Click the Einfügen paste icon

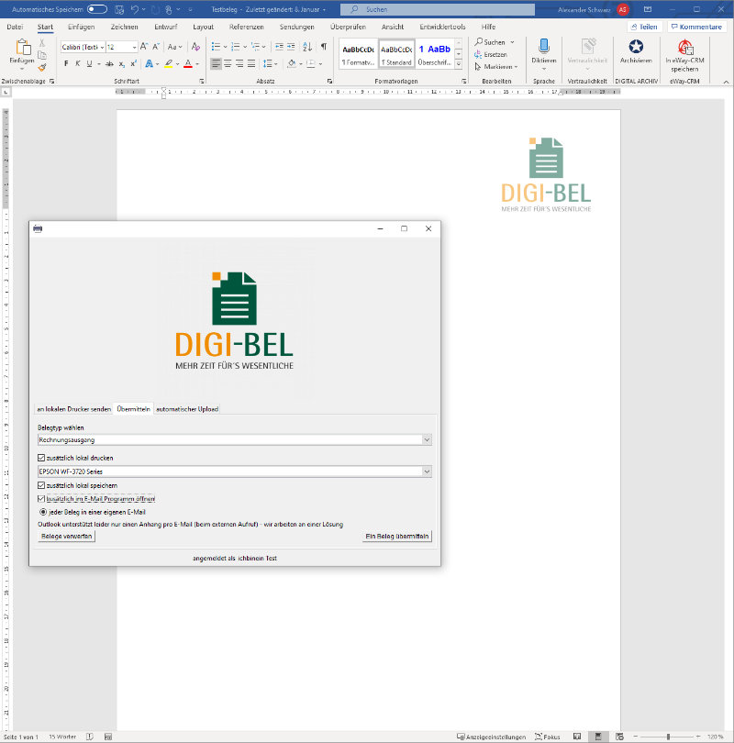click(22, 48)
